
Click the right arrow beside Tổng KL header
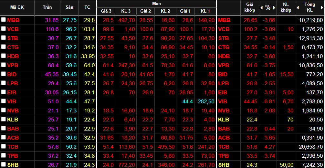[322, 7]
